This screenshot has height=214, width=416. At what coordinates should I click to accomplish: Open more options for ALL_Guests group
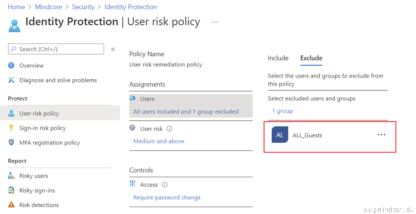pyautogui.click(x=381, y=135)
